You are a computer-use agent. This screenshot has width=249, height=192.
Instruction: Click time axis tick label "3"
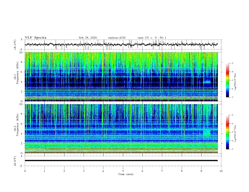[84, 171]
